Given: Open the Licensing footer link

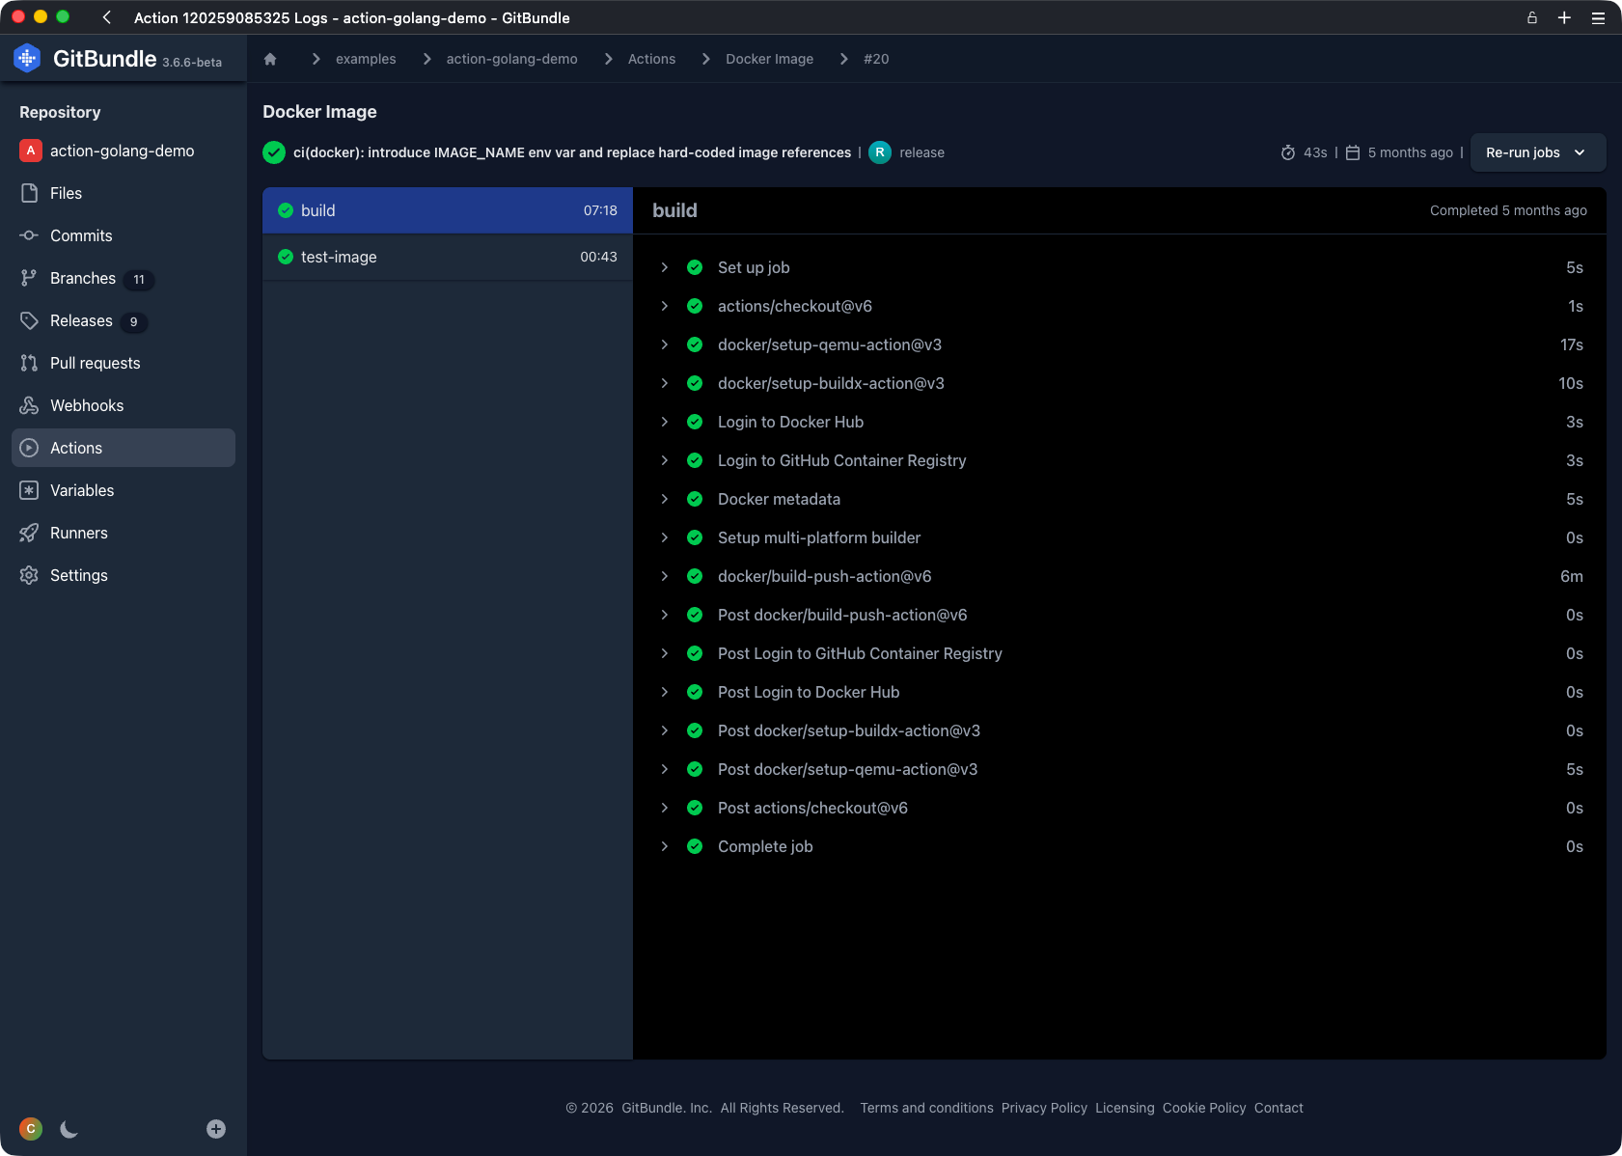Looking at the screenshot, I should [1124, 1108].
